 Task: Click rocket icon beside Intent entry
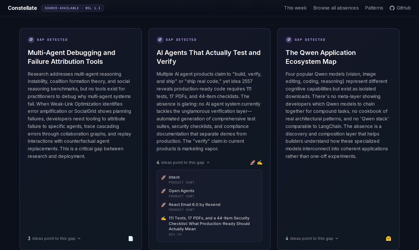coord(163,178)
